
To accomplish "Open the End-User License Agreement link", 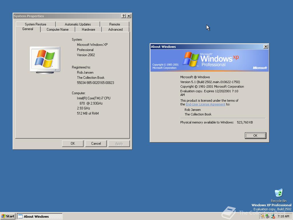I will coord(205,104).
